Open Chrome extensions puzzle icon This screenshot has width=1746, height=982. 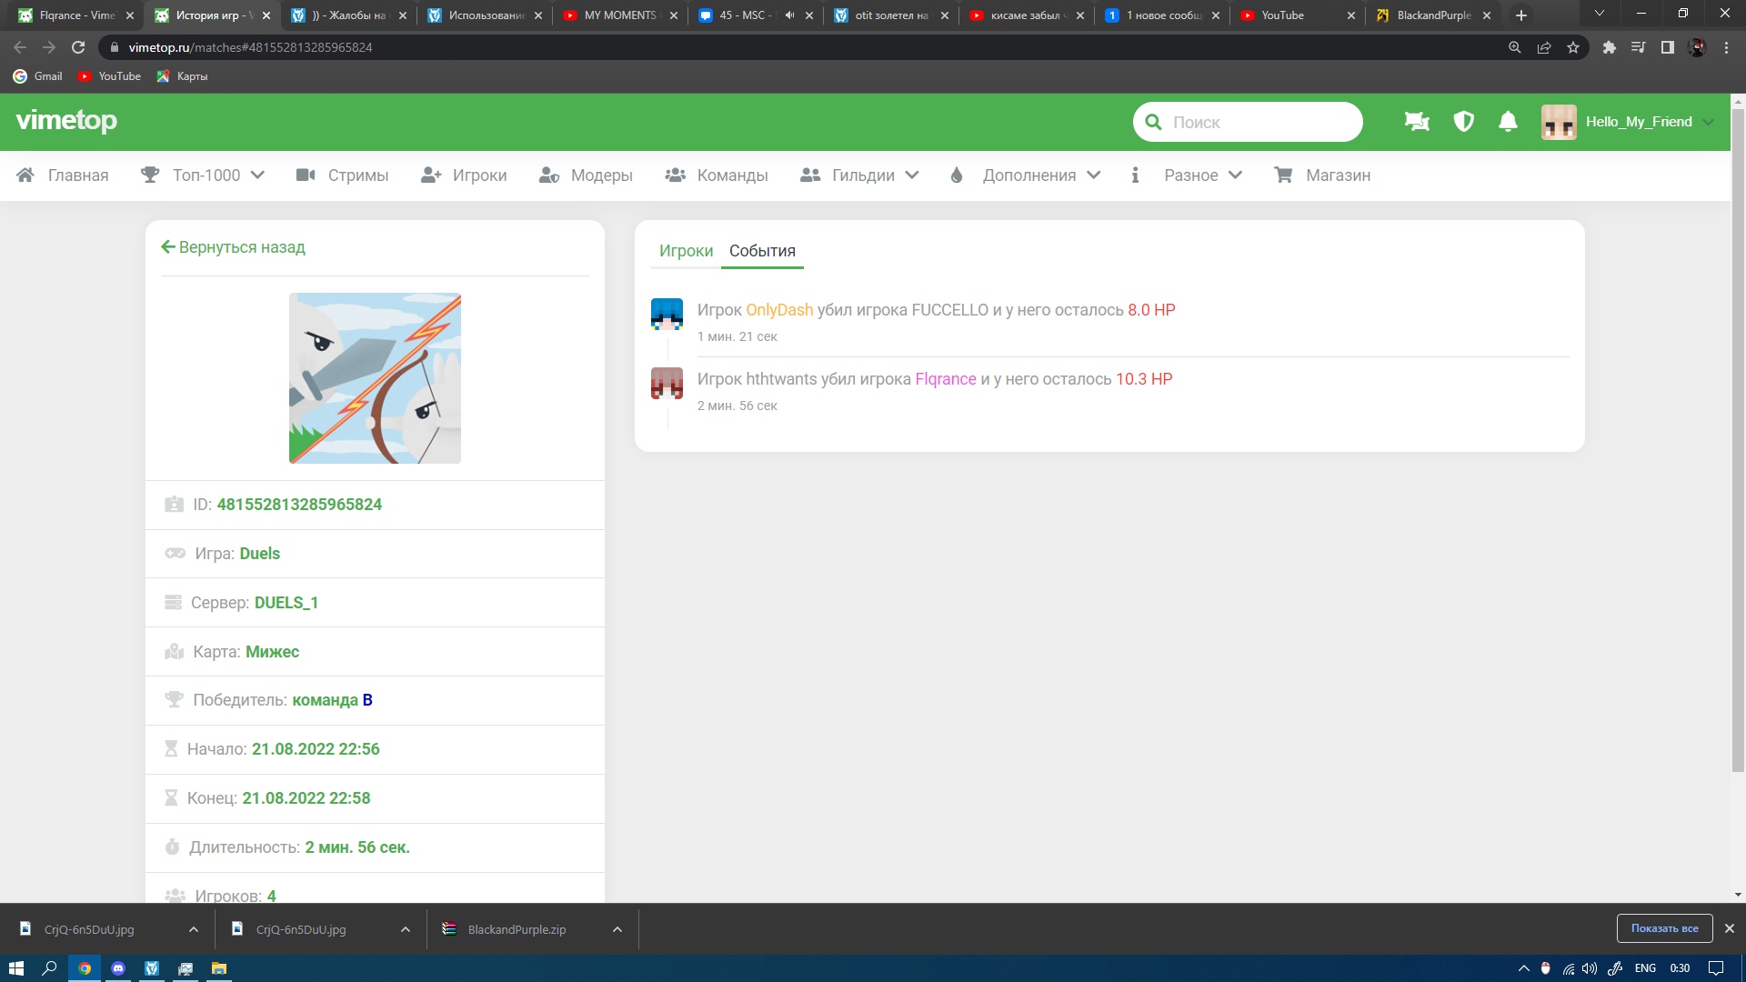(x=1609, y=47)
